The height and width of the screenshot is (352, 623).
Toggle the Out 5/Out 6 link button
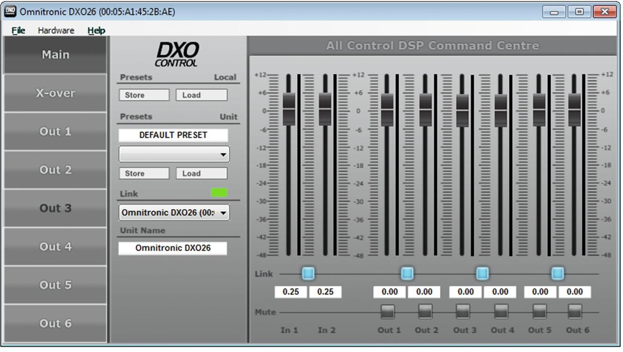tap(557, 273)
